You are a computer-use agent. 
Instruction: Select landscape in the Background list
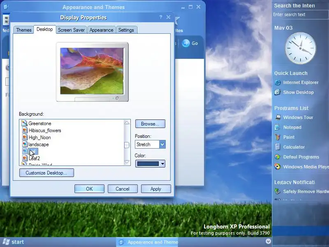pyautogui.click(x=39, y=144)
